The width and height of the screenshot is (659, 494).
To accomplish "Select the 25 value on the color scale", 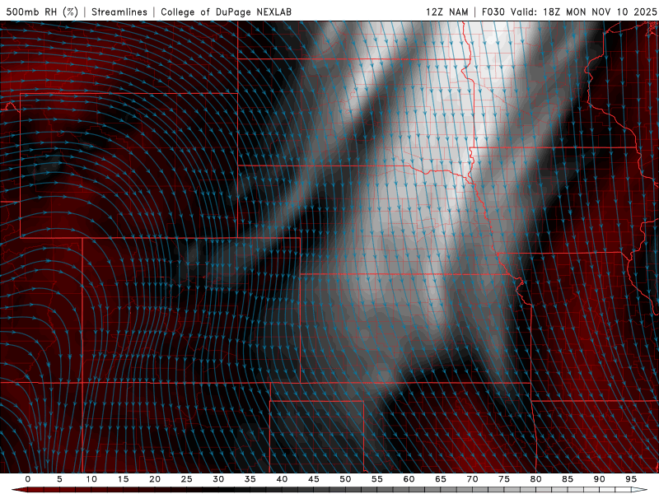I will (x=186, y=479).
